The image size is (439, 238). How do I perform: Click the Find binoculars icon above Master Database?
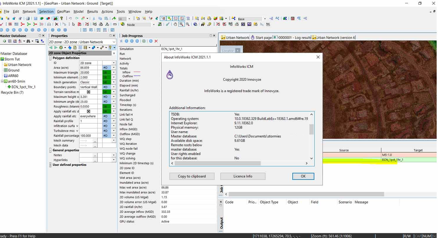pos(28,42)
